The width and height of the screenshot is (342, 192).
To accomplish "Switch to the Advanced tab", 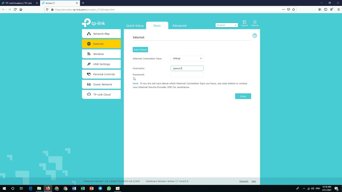I will point(179,26).
